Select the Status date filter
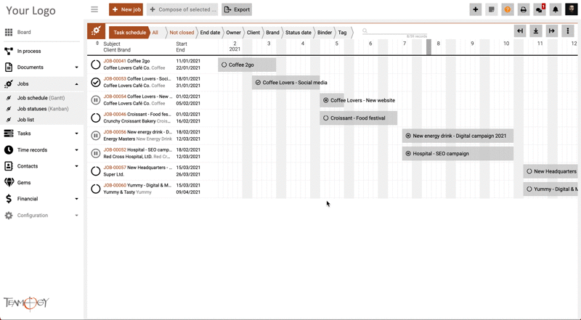Viewport: 581px width, 320px height. (298, 33)
